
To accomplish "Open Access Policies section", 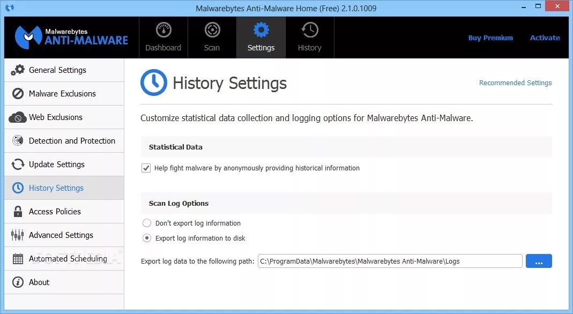I will tap(64, 212).
